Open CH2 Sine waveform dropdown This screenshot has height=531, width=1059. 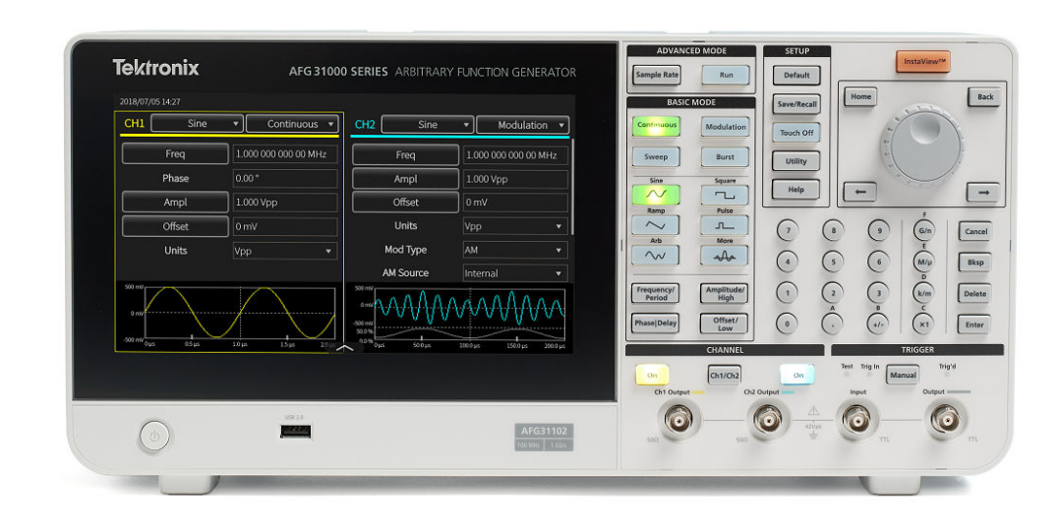click(x=427, y=125)
